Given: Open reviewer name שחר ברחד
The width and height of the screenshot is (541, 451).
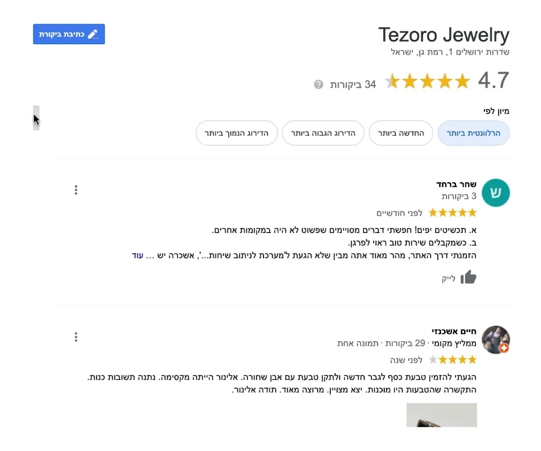Looking at the screenshot, I should point(456,184).
